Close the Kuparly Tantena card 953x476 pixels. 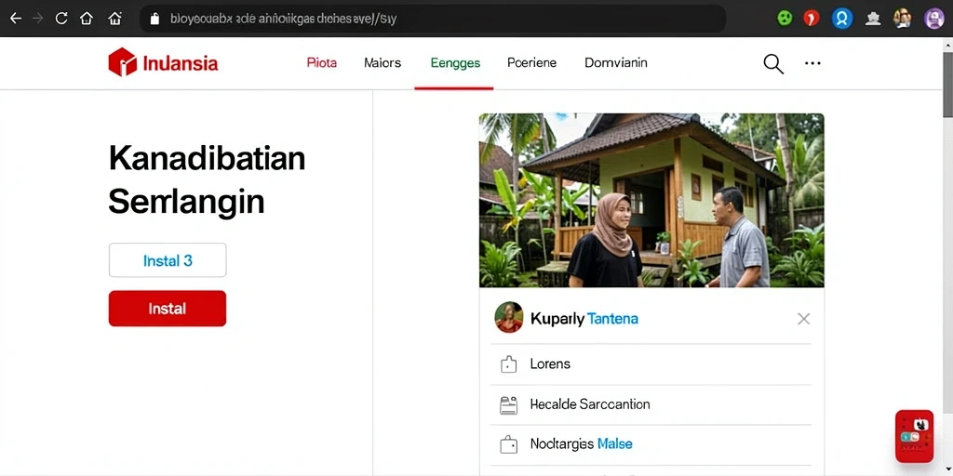click(x=803, y=319)
